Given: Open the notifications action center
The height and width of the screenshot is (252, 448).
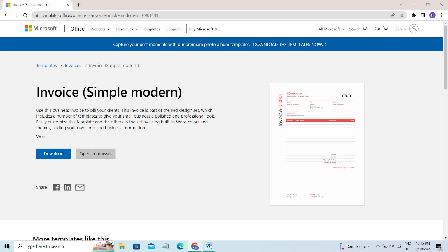Looking at the screenshot, I should pyautogui.click(x=439, y=246).
